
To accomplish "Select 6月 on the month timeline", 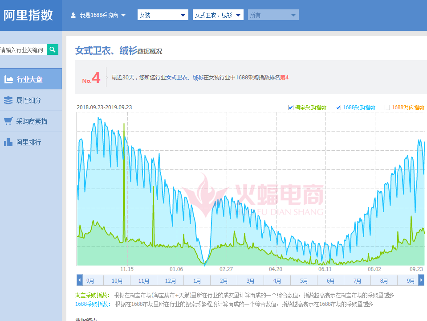I will coord(330,280).
